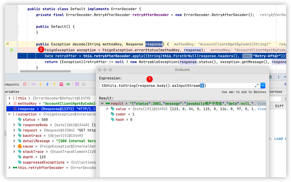
Task: Click the glasses icon on this.retryAfterDecoder watch
Action: click(15, 168)
